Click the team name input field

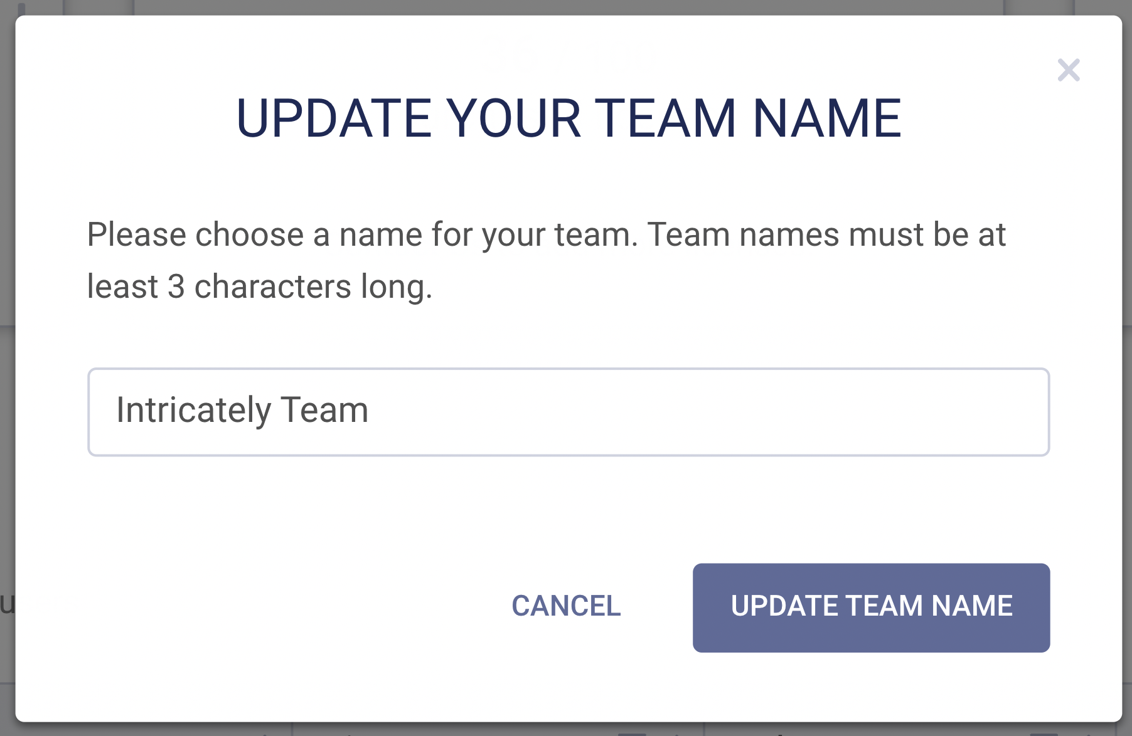click(x=568, y=412)
